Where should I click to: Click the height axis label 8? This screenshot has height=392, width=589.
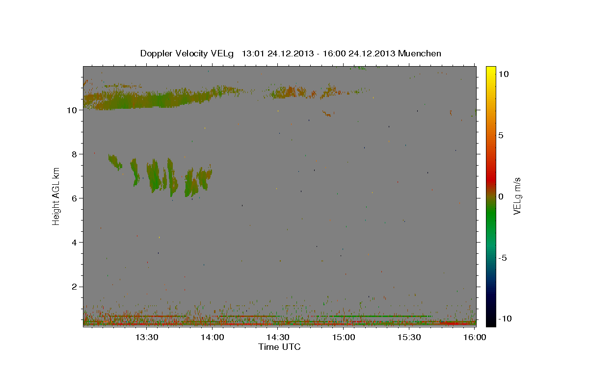pyautogui.click(x=75, y=154)
